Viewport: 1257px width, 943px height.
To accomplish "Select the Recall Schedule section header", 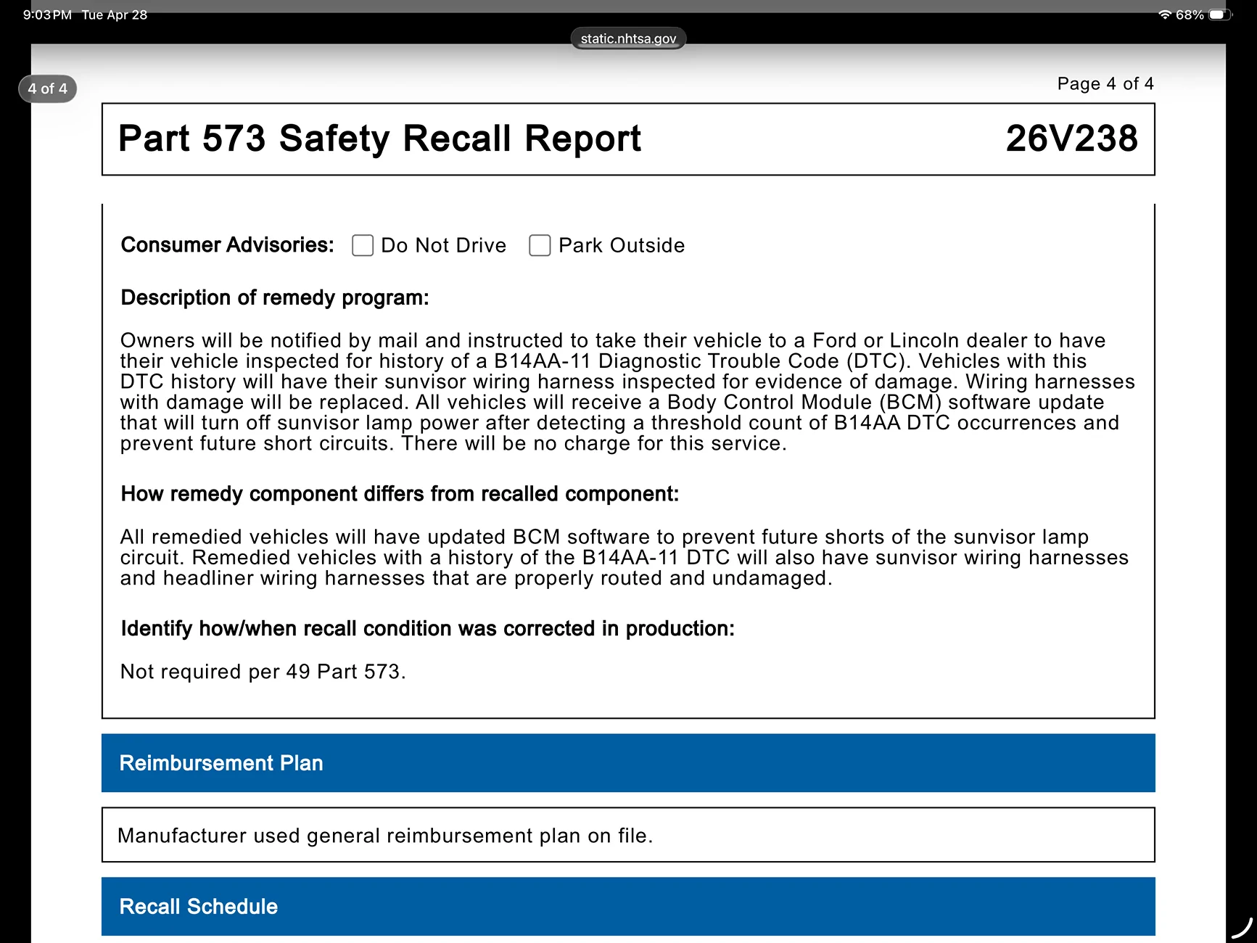I will click(628, 907).
